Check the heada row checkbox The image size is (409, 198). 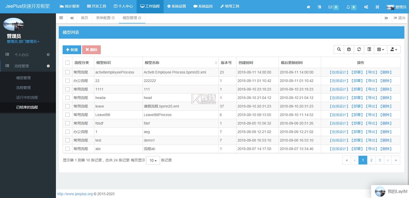tap(68, 98)
